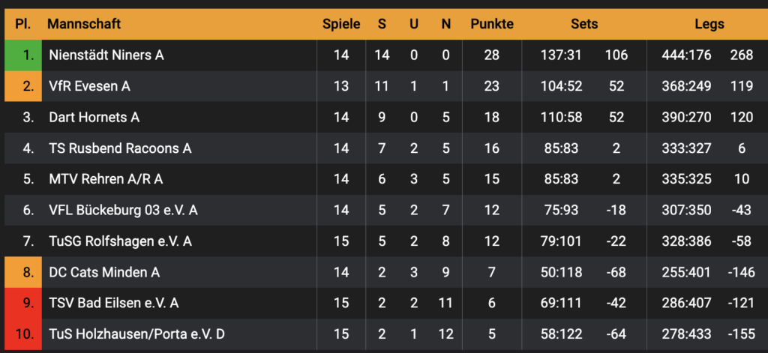Select TSV Bad Eilsen e.V. A
The height and width of the screenshot is (353, 768).
[113, 303]
